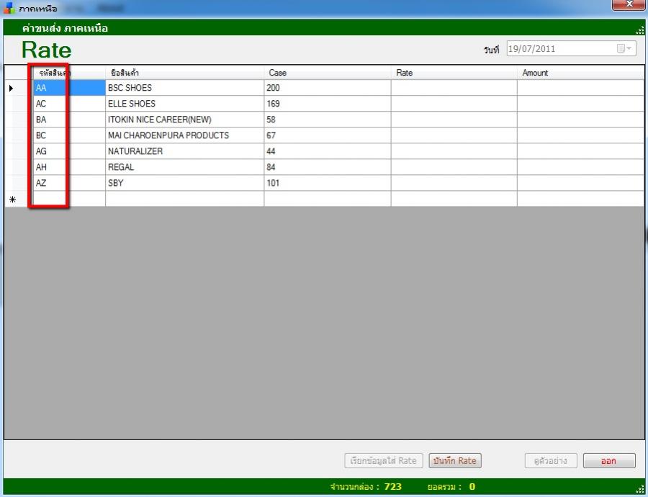This screenshot has width=648, height=497.
Task: Click the date field showing 19/07/2011
Action: pyautogui.click(x=571, y=49)
